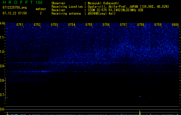Click the A504HB(yagi 4el) antenna text
Viewport: 181px width, 115px height.
(102, 14)
